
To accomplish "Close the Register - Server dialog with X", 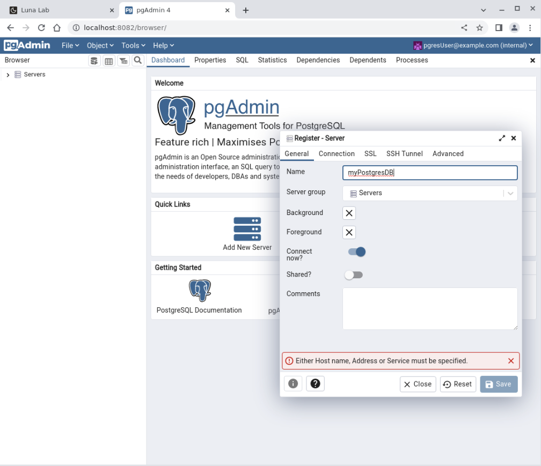I will point(514,138).
